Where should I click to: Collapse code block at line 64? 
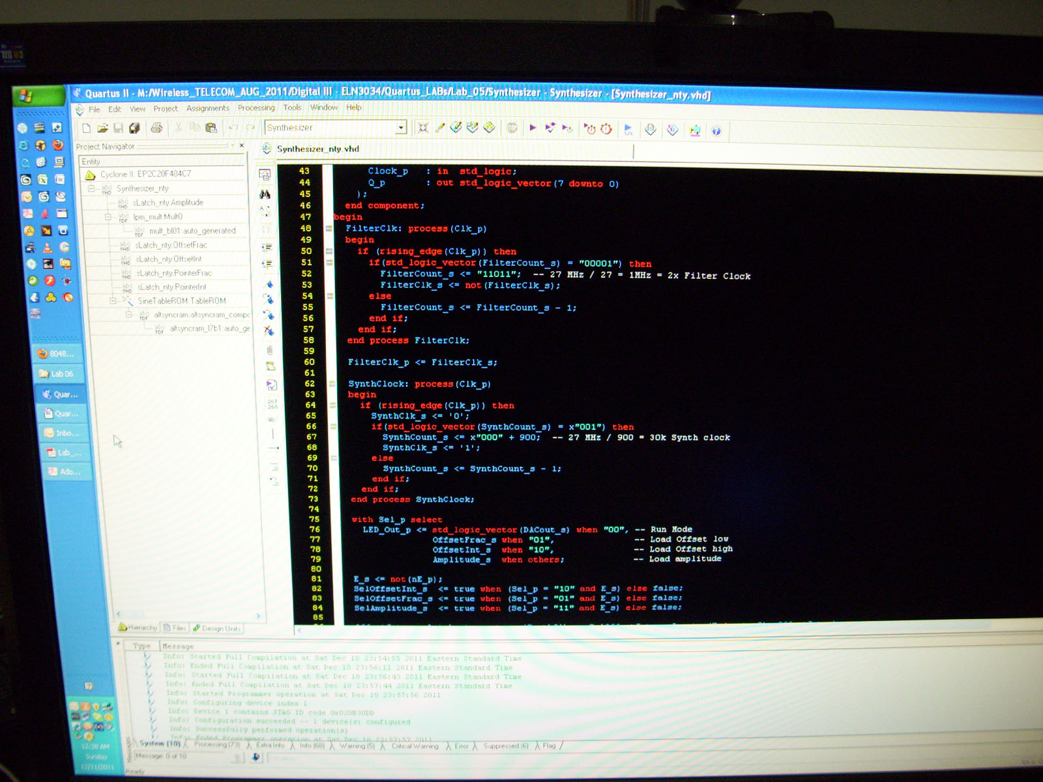point(332,405)
